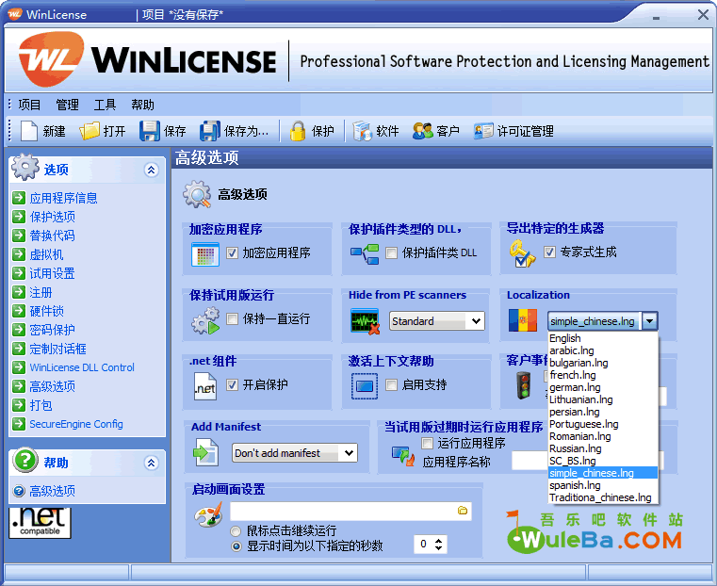Click the 保护插件类 DLL network icon
Image resolution: width=717 pixels, height=586 pixels.
coord(365,254)
